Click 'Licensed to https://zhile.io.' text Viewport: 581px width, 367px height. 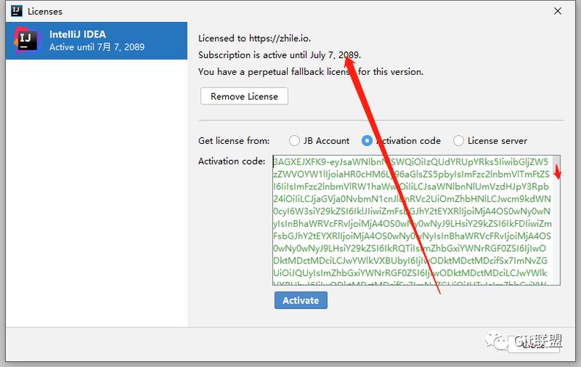pyautogui.click(x=255, y=38)
